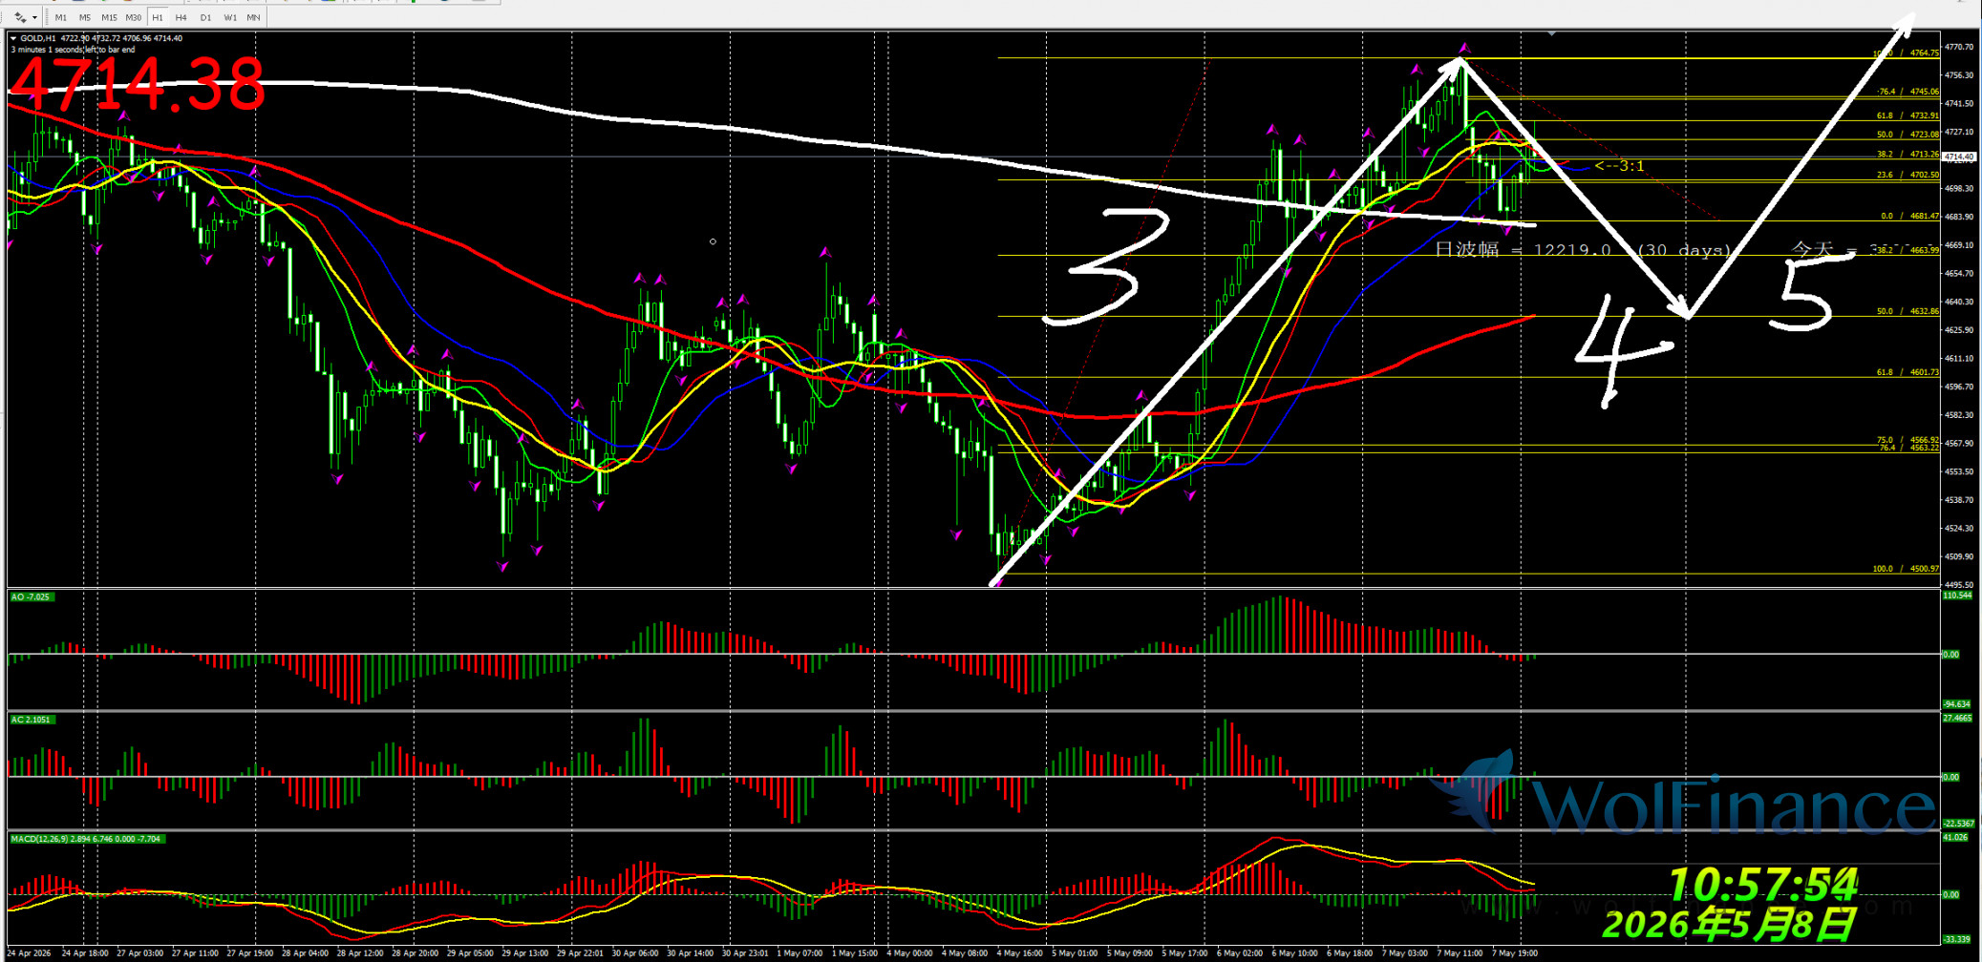Choose the MN monthly timeframe
Image resolution: width=1982 pixels, height=962 pixels.
pos(253,17)
